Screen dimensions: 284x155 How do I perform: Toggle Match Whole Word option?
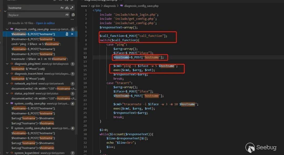tap(67, 8)
